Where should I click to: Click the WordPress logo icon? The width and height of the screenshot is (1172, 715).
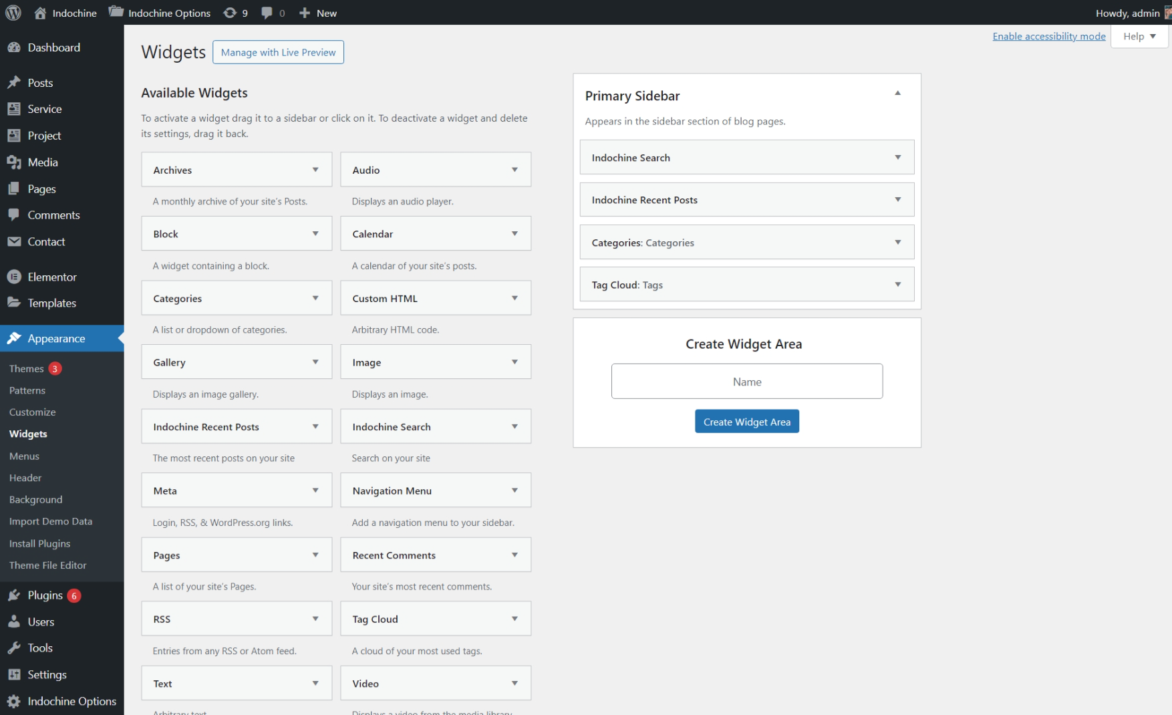coord(13,13)
